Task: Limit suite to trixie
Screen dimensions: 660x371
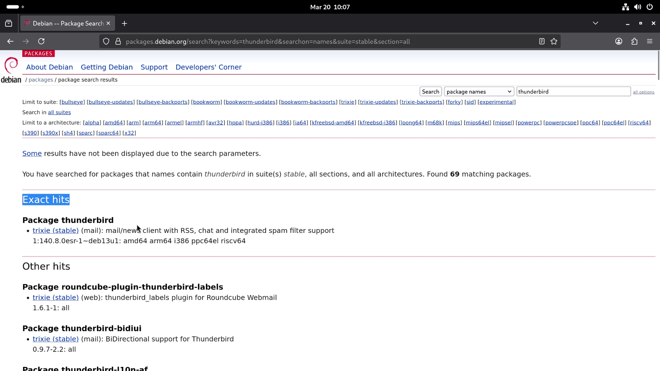Action: pyautogui.click(x=348, y=102)
